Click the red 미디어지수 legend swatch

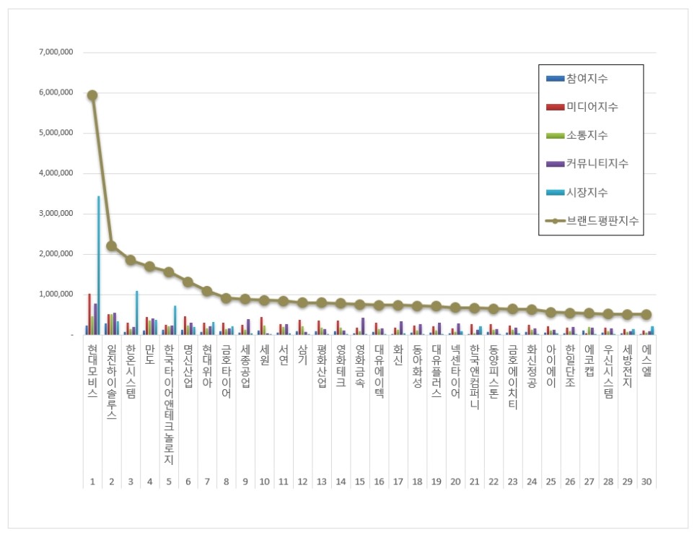coord(555,107)
